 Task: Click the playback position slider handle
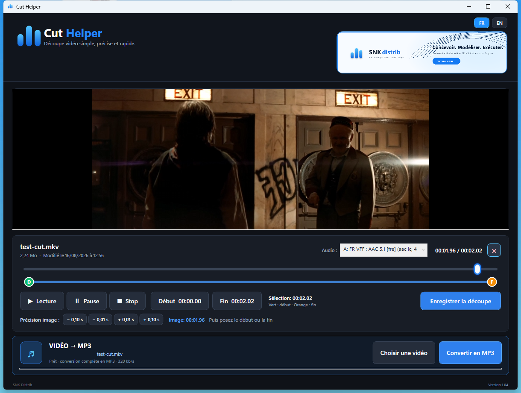click(477, 269)
